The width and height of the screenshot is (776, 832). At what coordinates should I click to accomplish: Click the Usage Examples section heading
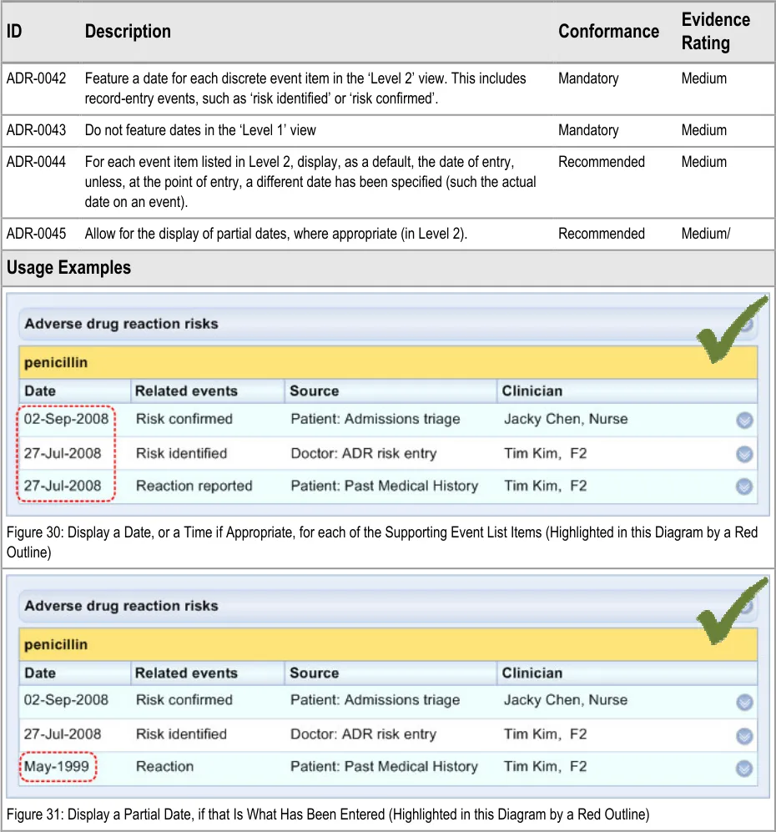point(68,268)
